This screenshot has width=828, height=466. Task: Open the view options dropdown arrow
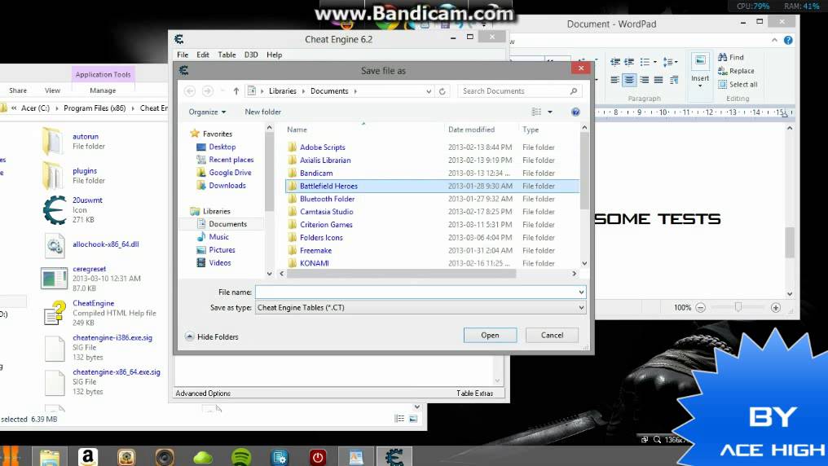tap(550, 112)
